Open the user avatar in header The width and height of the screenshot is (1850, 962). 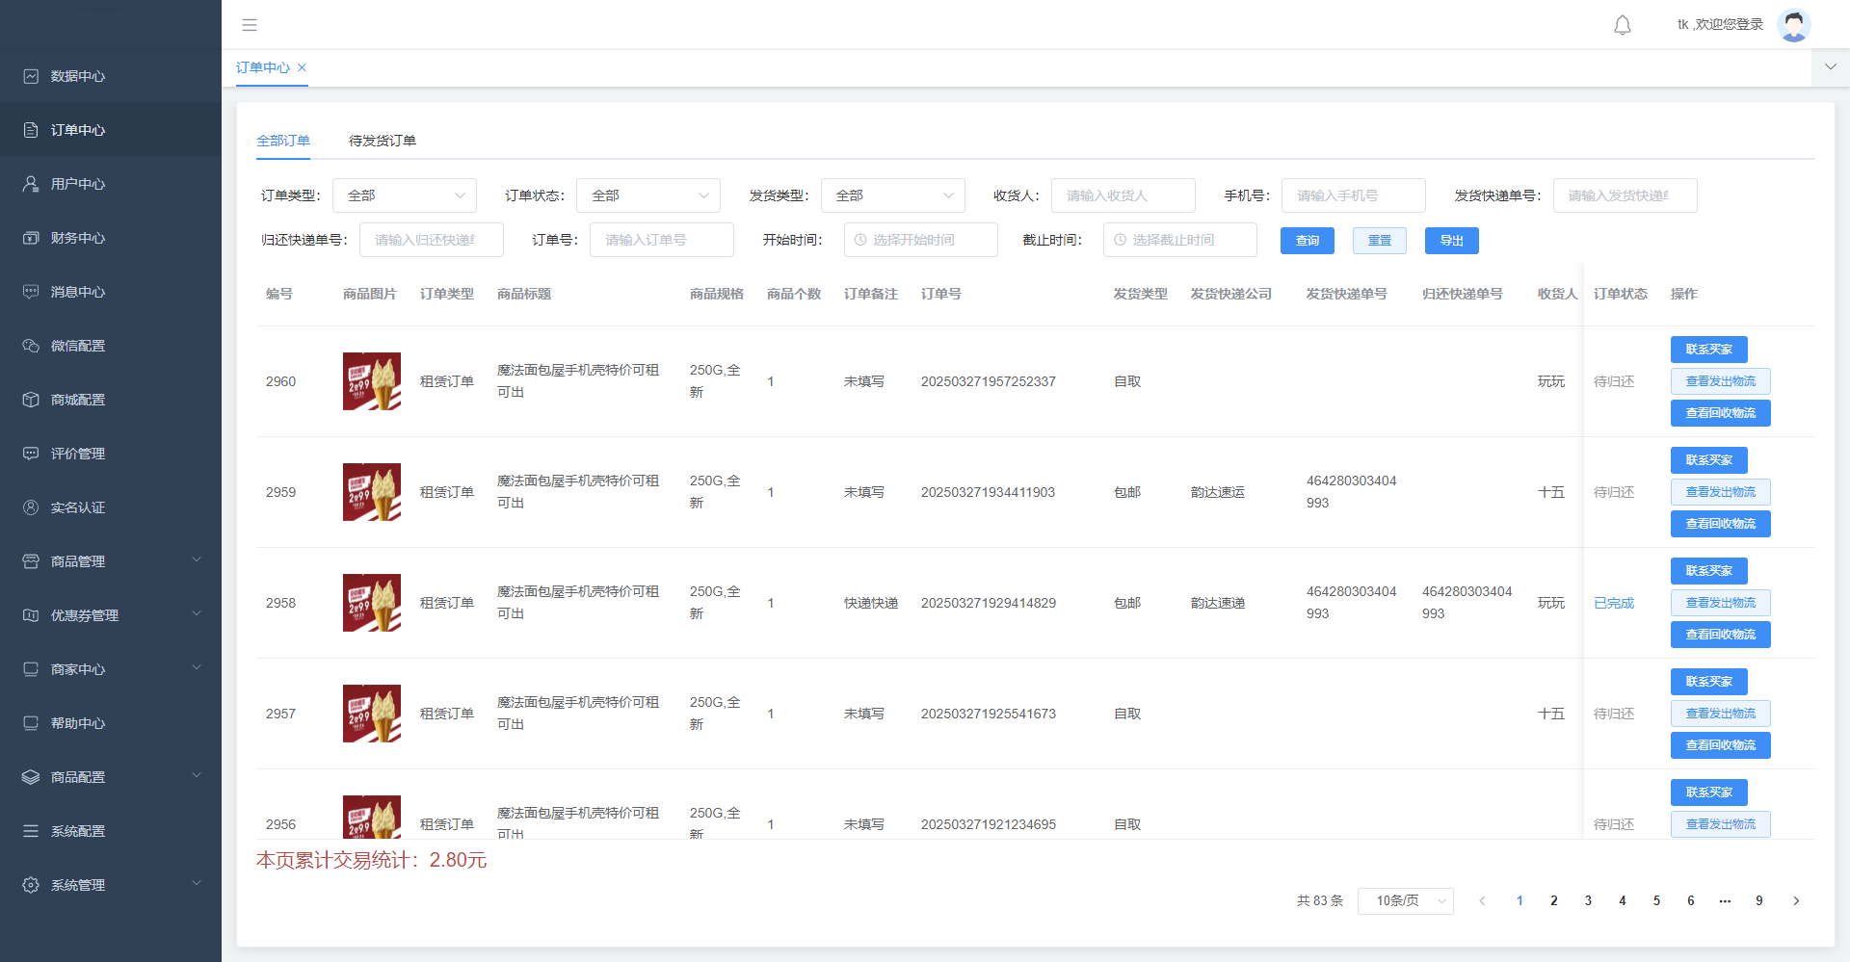1793,25
